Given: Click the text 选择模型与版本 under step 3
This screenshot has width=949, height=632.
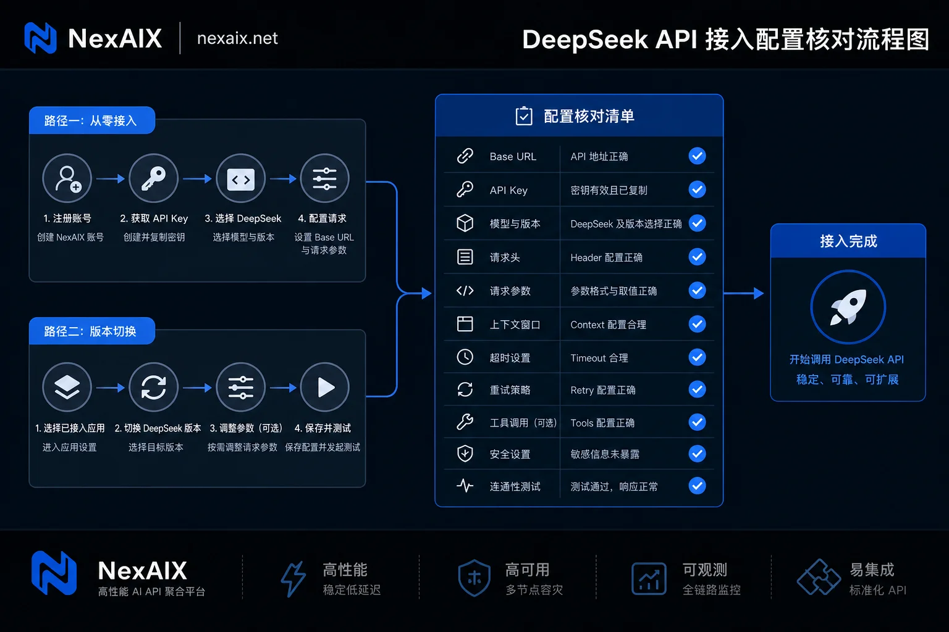Looking at the screenshot, I should 243,237.
